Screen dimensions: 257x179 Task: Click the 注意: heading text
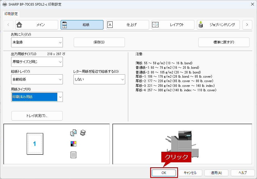pos(139,54)
